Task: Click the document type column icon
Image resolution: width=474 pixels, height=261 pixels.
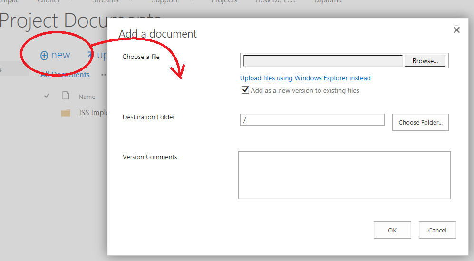Action: (x=66, y=96)
